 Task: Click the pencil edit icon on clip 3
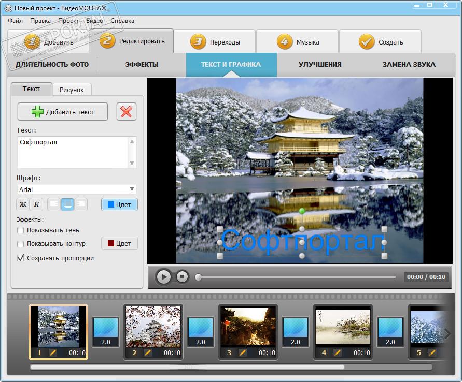(x=243, y=352)
